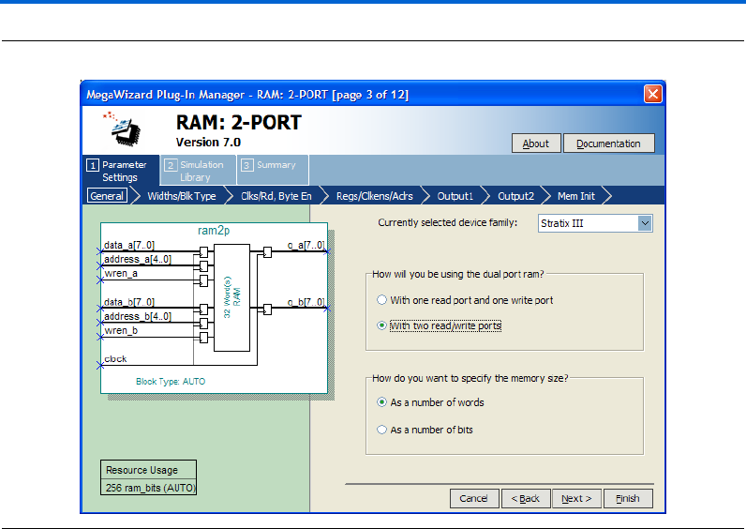This screenshot has width=746, height=529.
Task: Click the Block Type: AUTO text
Action: pyautogui.click(x=171, y=382)
